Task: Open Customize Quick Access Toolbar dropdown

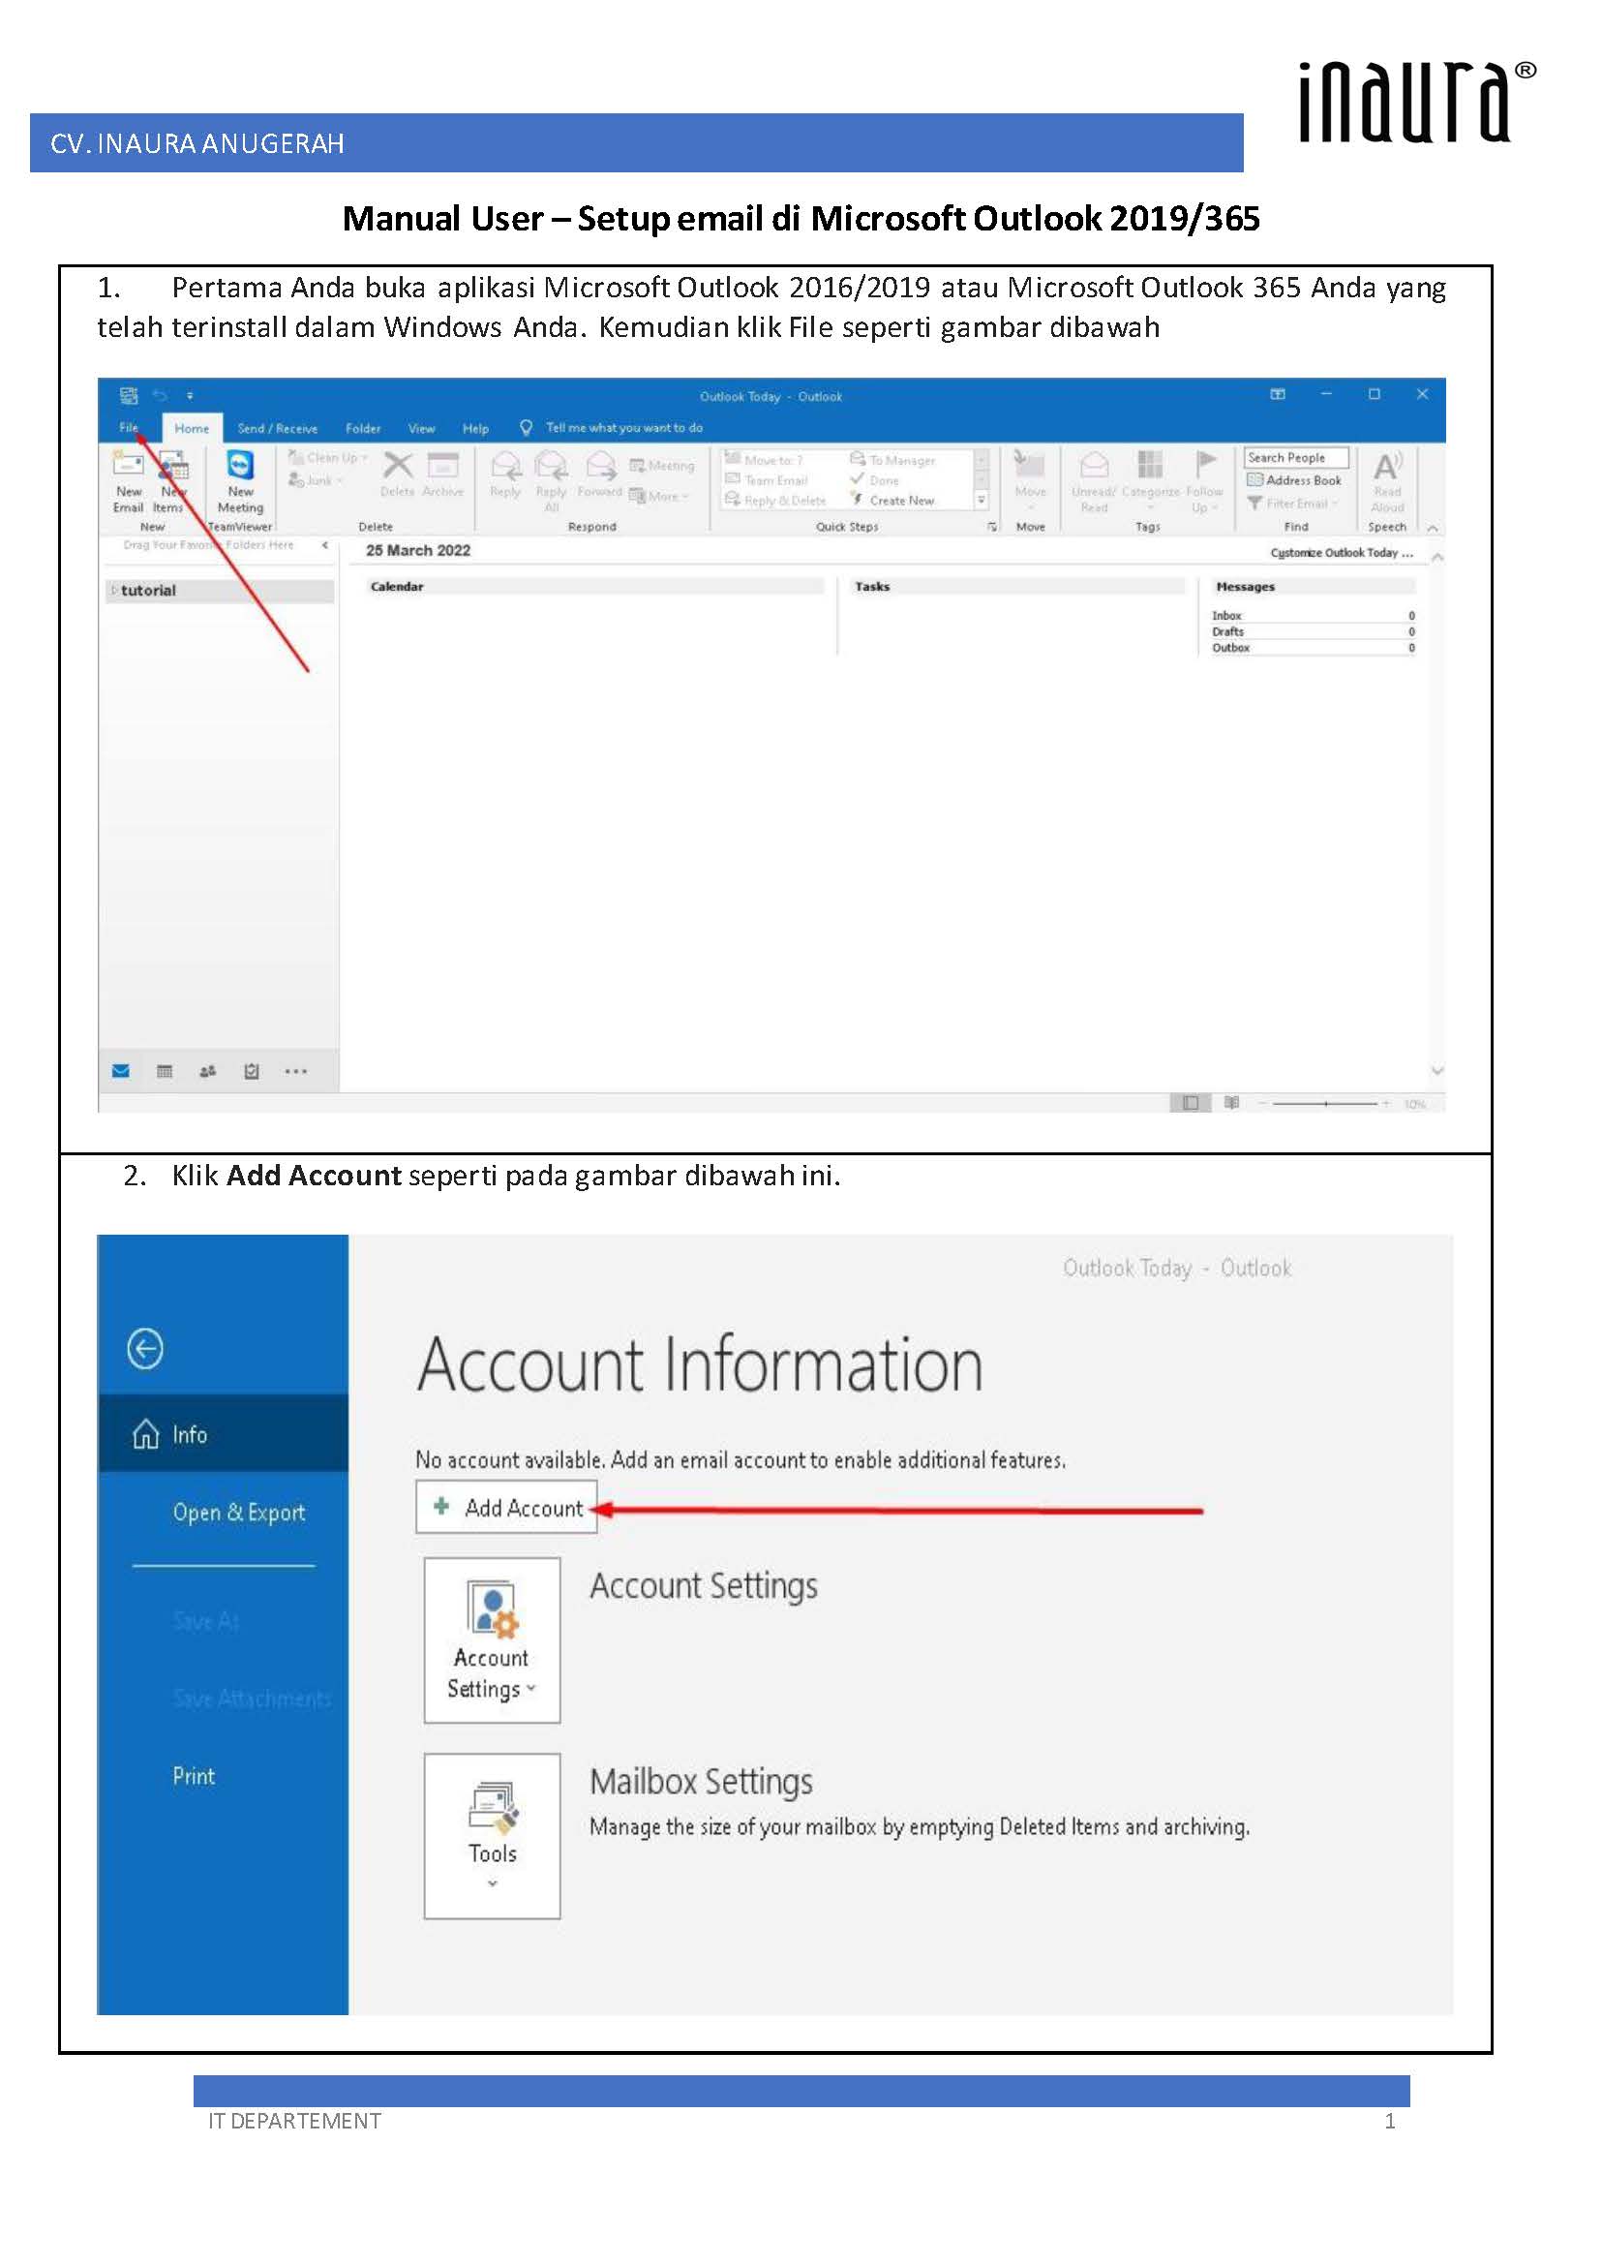Action: (191, 396)
